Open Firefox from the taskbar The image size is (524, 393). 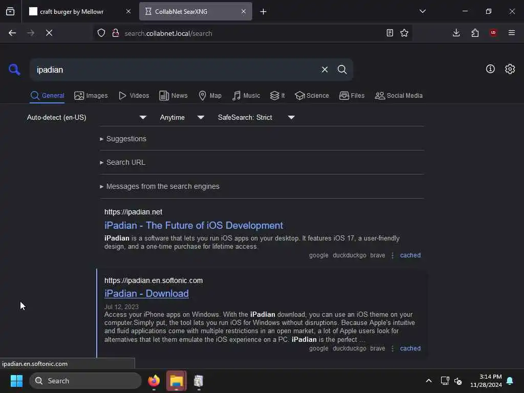pos(154,381)
